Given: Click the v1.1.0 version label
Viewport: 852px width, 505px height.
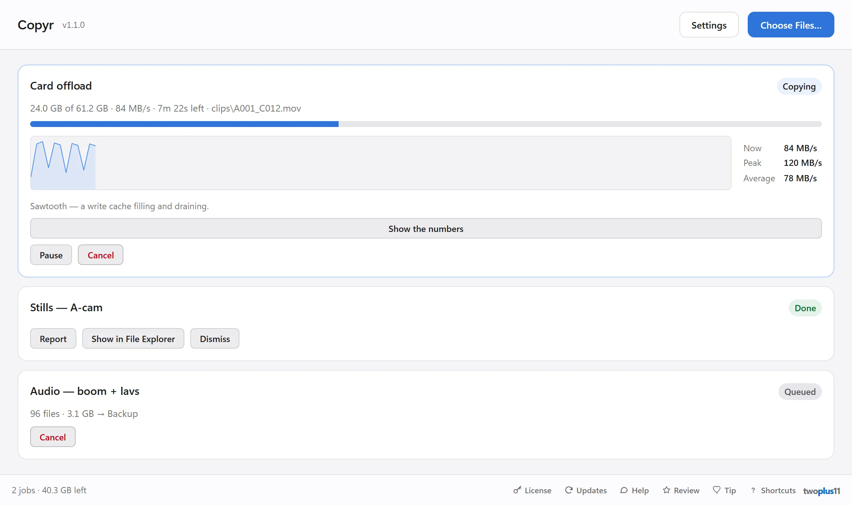Looking at the screenshot, I should (73, 25).
